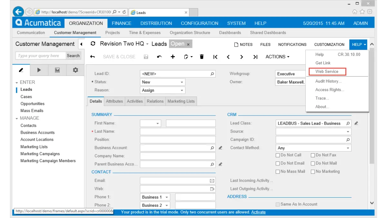The height and width of the screenshot is (218, 387).
Task: Undo changes using the undo arrow icon
Action: click(159, 57)
